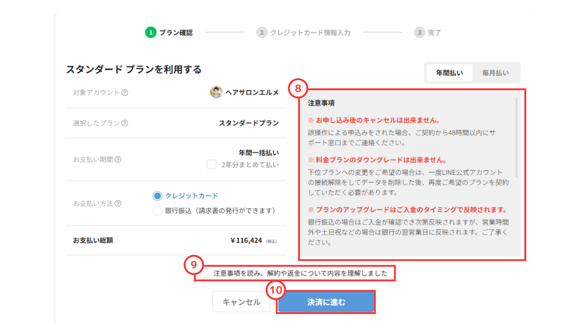
Task: Switch to 年間払い billing tab
Action: 449,73
